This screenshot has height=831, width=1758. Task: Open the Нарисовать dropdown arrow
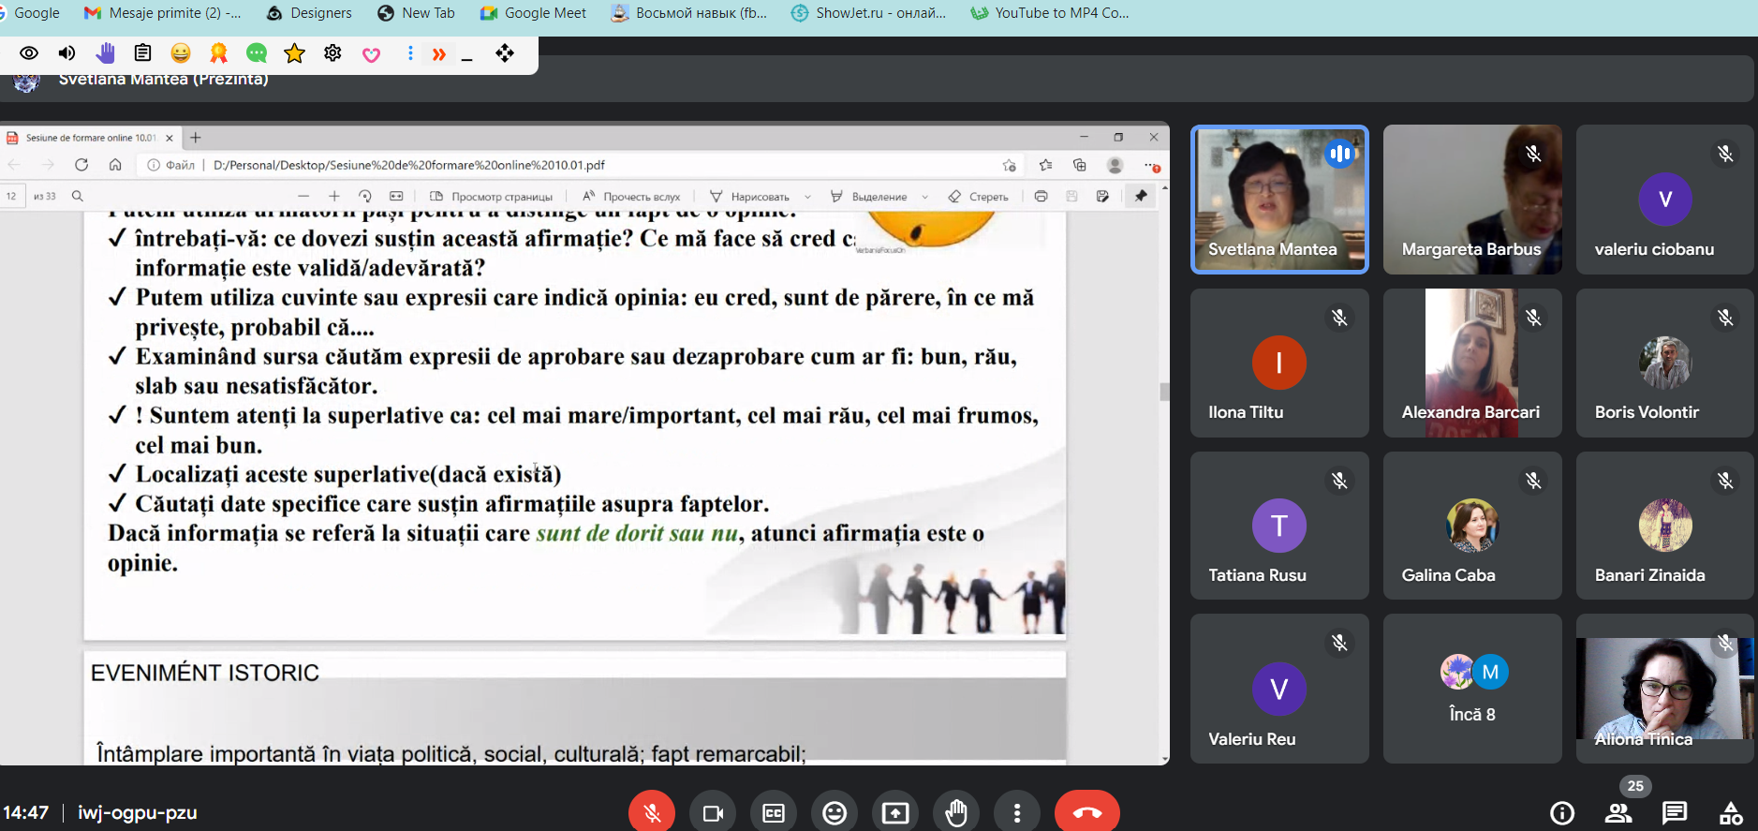click(x=807, y=197)
